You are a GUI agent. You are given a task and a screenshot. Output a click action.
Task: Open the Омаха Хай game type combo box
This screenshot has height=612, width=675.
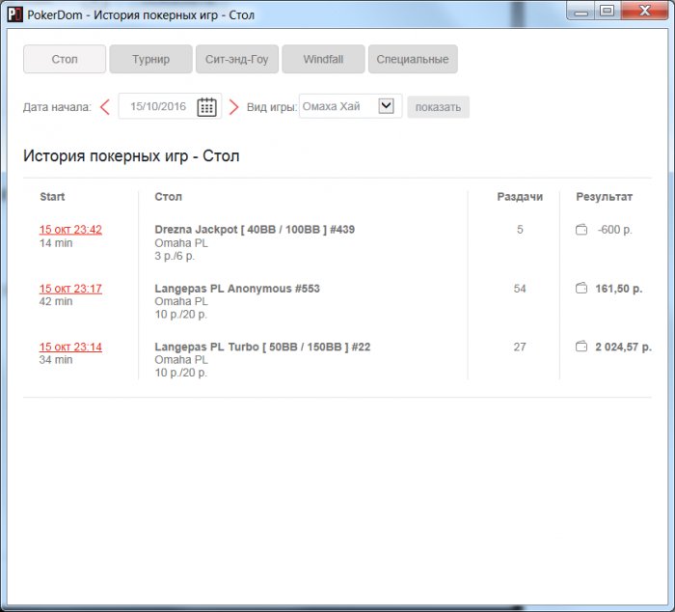click(x=350, y=106)
